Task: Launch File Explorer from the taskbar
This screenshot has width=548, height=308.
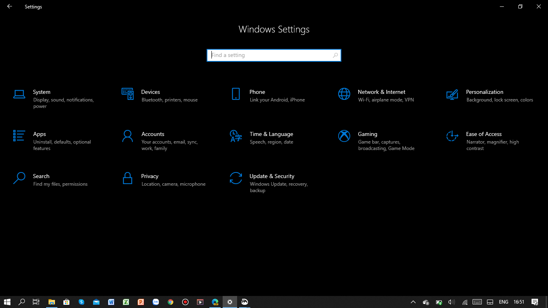Action: tap(52, 302)
